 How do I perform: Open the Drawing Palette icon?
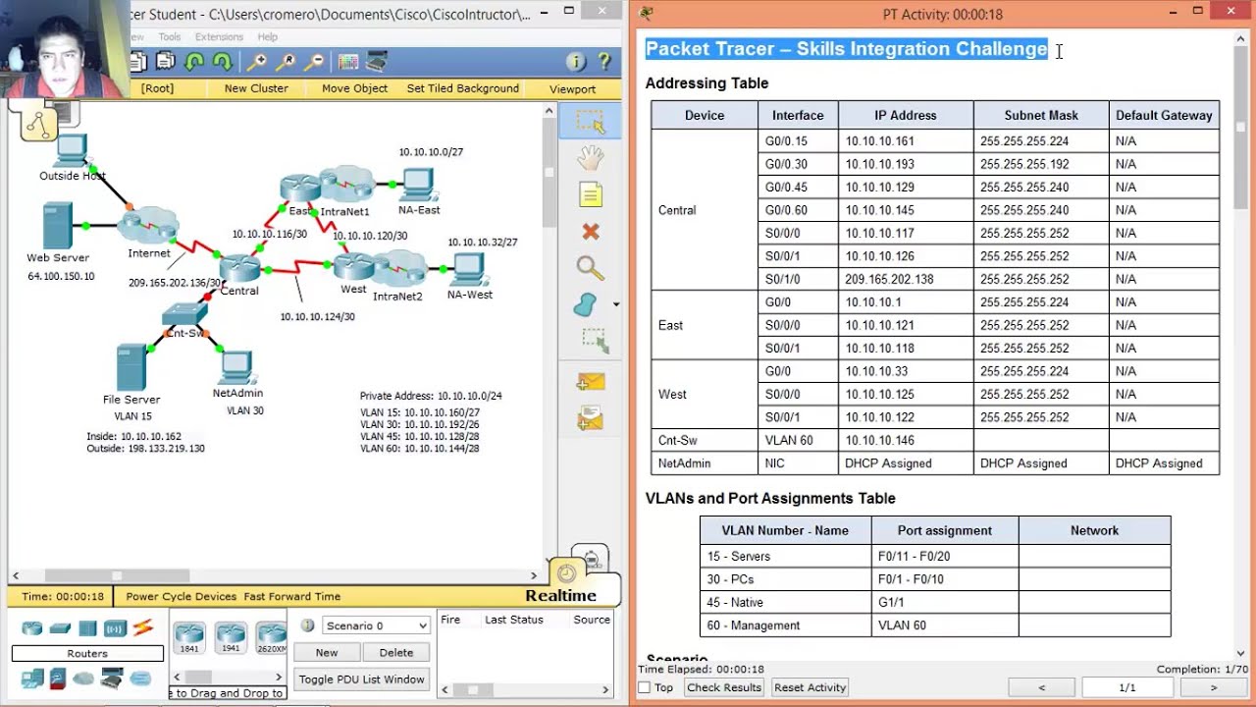[x=347, y=62]
